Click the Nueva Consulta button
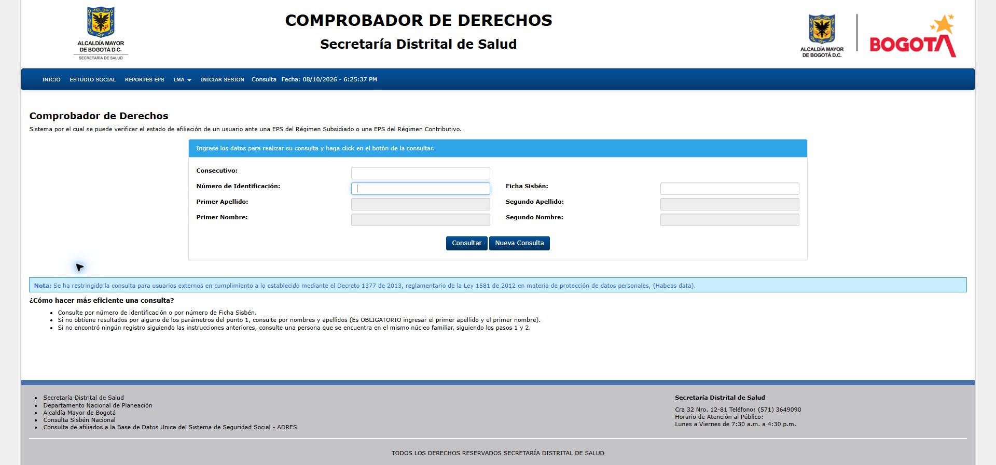This screenshot has width=996, height=465. [x=519, y=243]
